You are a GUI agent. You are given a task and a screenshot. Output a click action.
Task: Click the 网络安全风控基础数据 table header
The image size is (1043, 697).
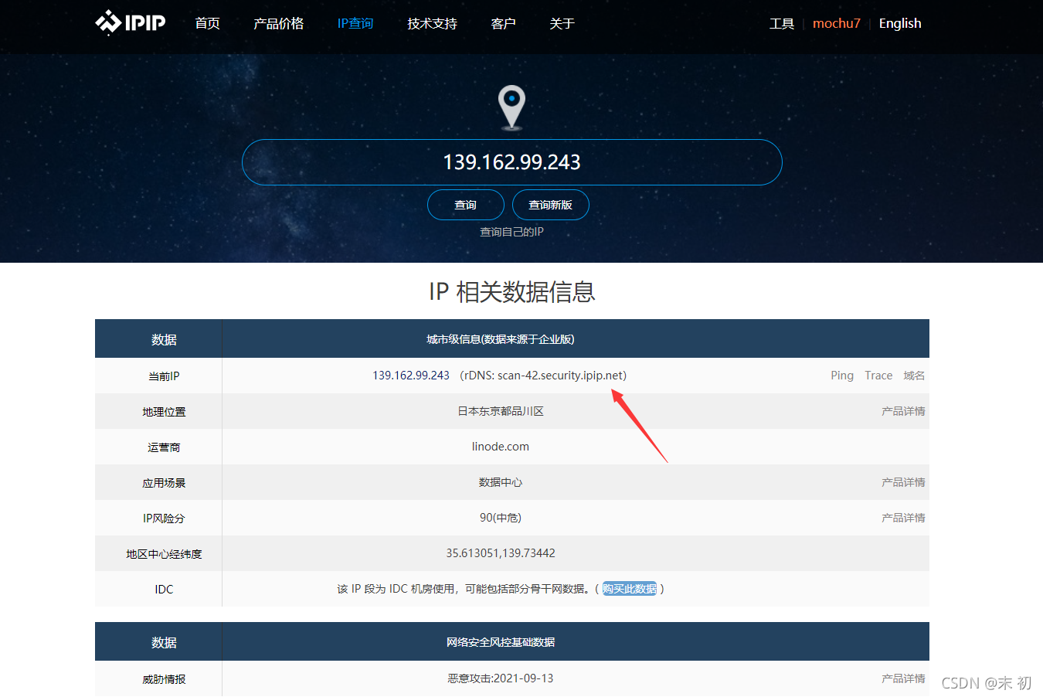point(501,642)
